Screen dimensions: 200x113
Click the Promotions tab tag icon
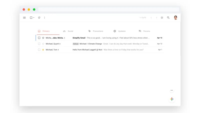point(89,31)
